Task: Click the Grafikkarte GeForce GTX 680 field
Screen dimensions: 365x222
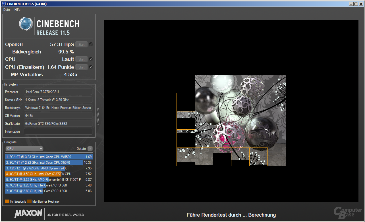Action: [x=58, y=124]
